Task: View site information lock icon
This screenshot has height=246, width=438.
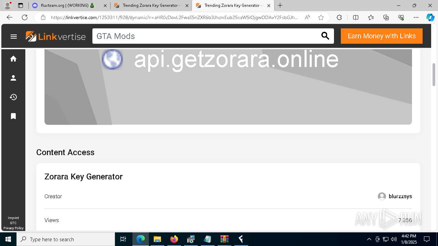Action: coord(43,17)
